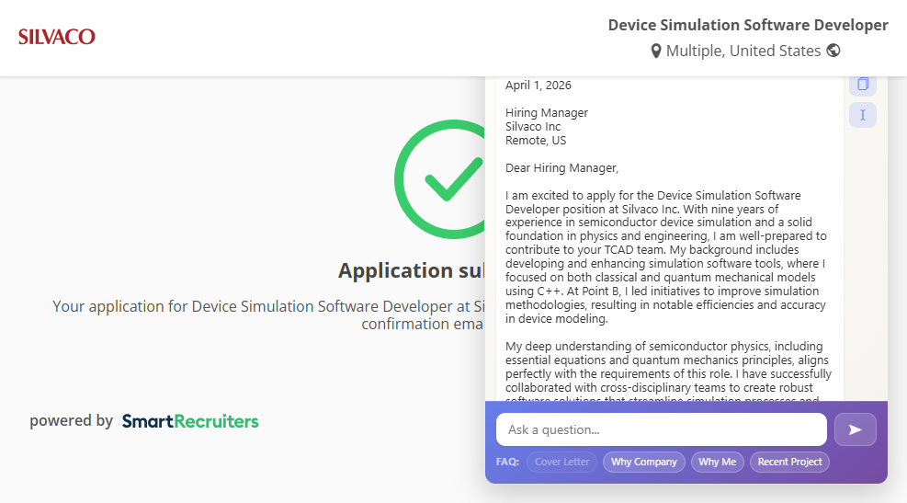Click the cover letter date April 1, 2026
The image size is (907, 503).
(x=539, y=86)
